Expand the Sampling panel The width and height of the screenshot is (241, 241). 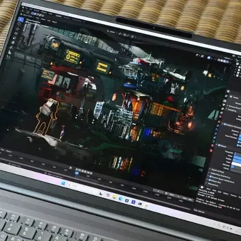point(232,110)
